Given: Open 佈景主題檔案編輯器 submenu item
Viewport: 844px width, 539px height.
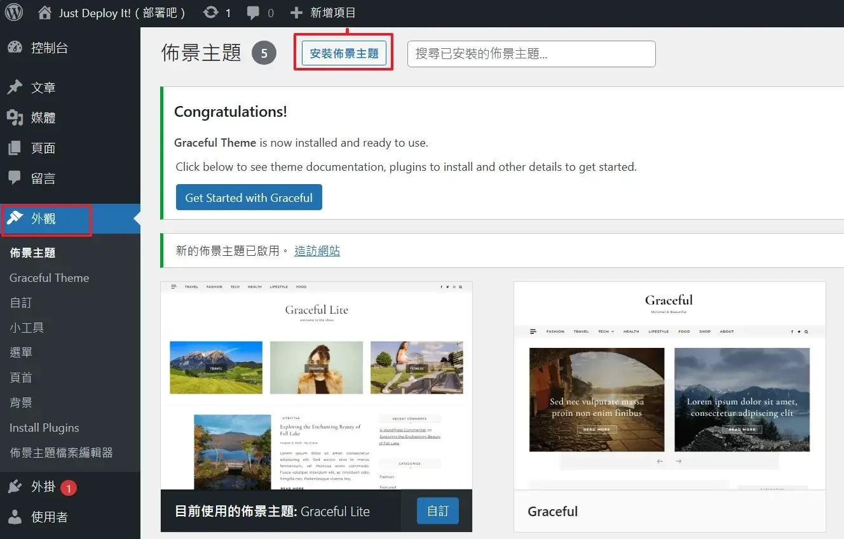Looking at the screenshot, I should point(61,453).
